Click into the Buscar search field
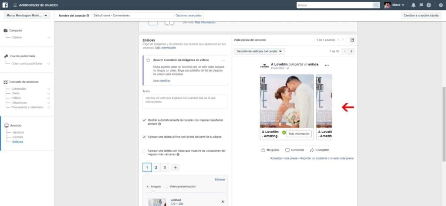Image resolution: width=446 pixels, height=206 pixels. click(x=334, y=5)
